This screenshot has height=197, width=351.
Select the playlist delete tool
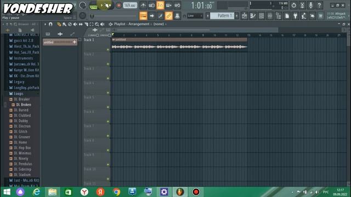[70, 24]
